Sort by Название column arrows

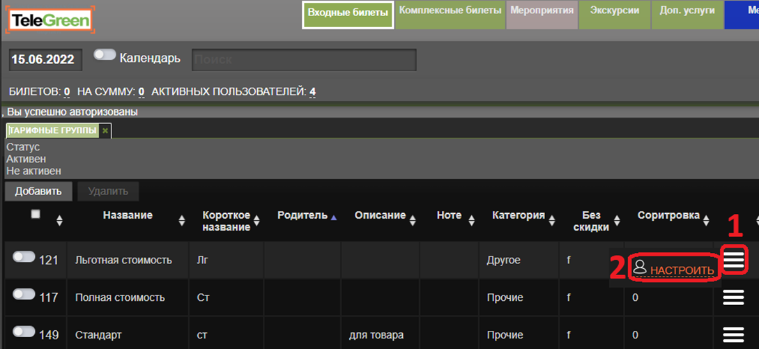pyautogui.click(x=182, y=220)
